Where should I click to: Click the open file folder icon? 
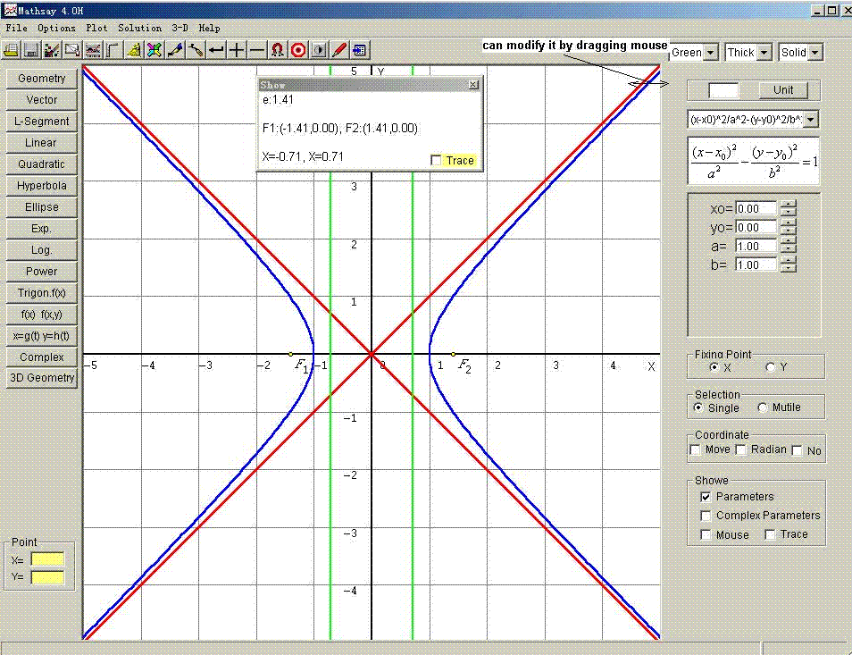(11, 51)
